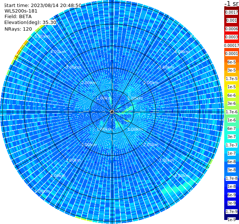Click the 5.00km ring label in upper-left quadrant

pos(42,36)
